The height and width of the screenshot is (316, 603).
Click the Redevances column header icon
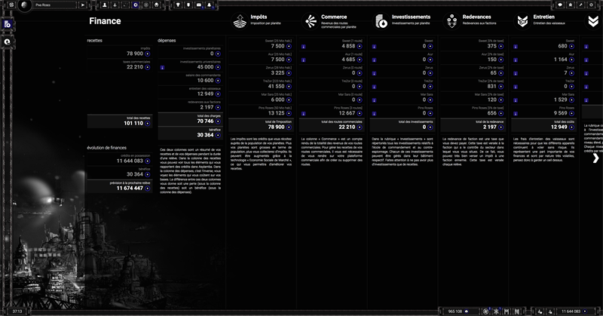tap(451, 22)
